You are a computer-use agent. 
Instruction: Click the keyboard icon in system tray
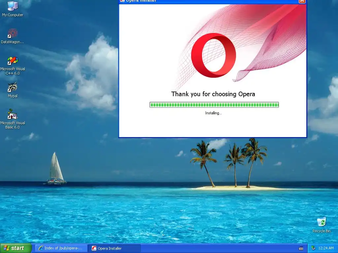301,248
